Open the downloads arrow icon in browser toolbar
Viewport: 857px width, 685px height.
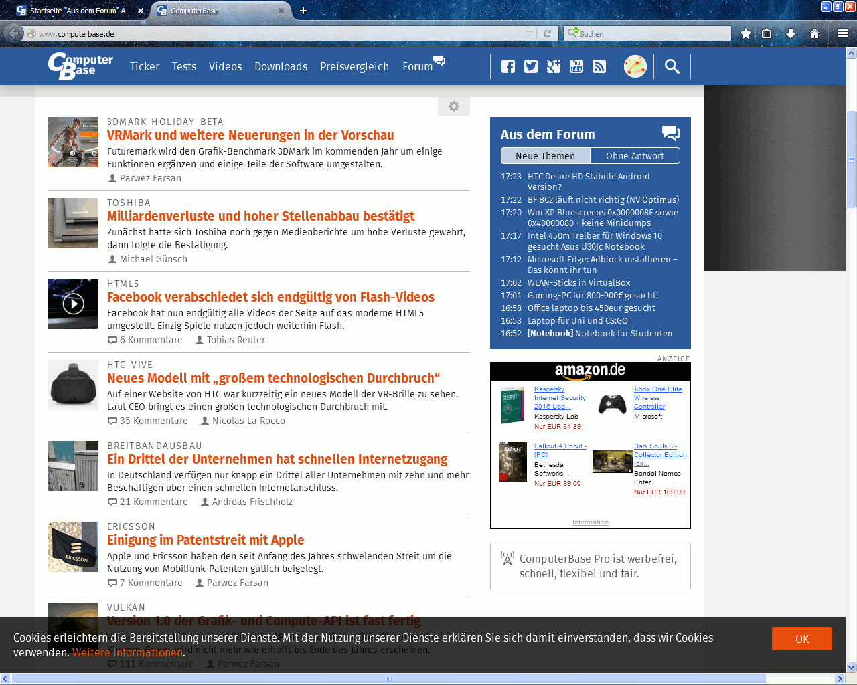click(791, 33)
